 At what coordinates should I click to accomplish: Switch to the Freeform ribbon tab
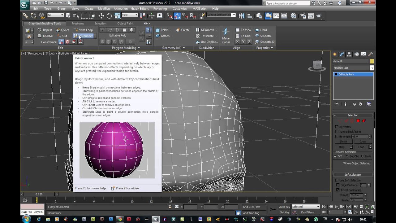click(78, 24)
